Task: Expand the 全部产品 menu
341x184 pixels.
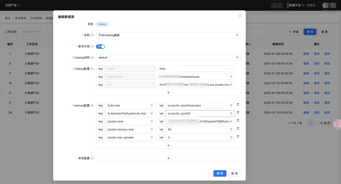Action: coord(13,5)
